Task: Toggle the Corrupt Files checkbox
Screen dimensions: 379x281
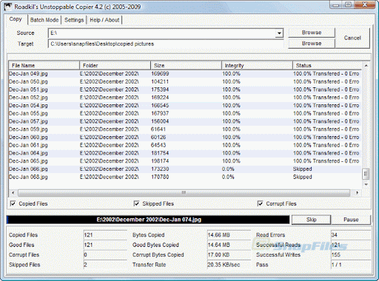Action: tap(260, 203)
